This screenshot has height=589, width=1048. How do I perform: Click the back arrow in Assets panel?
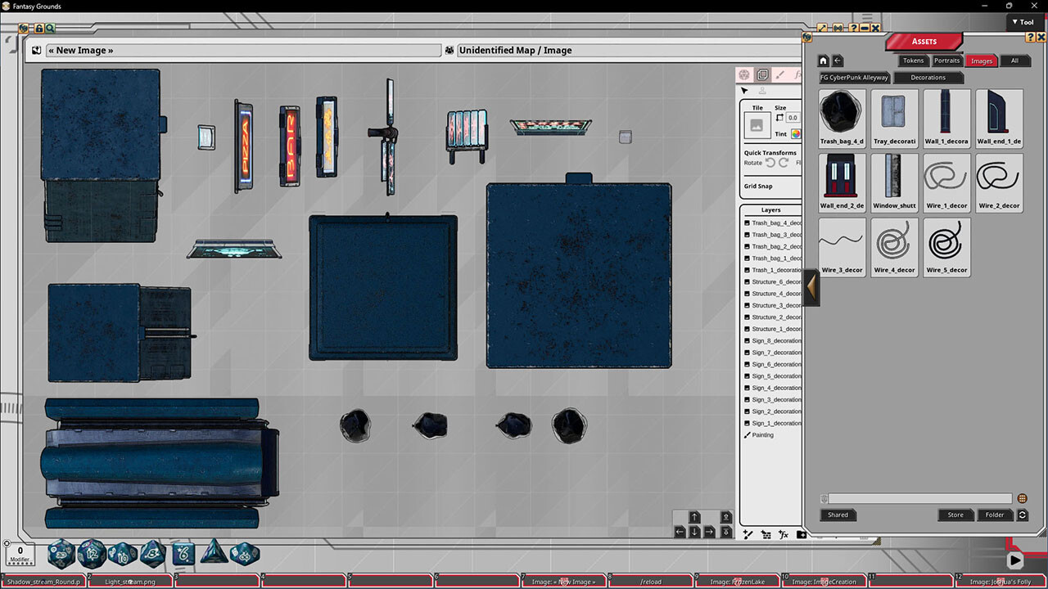(x=839, y=60)
